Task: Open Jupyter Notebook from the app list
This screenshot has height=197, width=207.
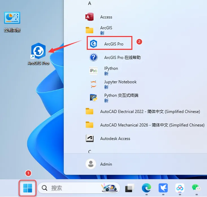Action: point(113,84)
